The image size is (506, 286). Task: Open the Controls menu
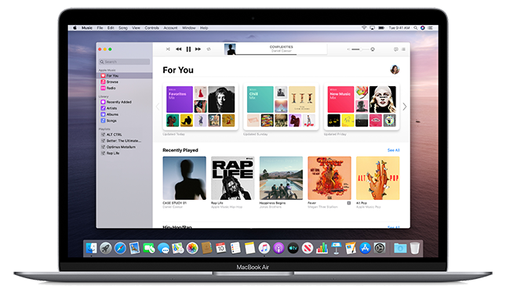tap(151, 28)
